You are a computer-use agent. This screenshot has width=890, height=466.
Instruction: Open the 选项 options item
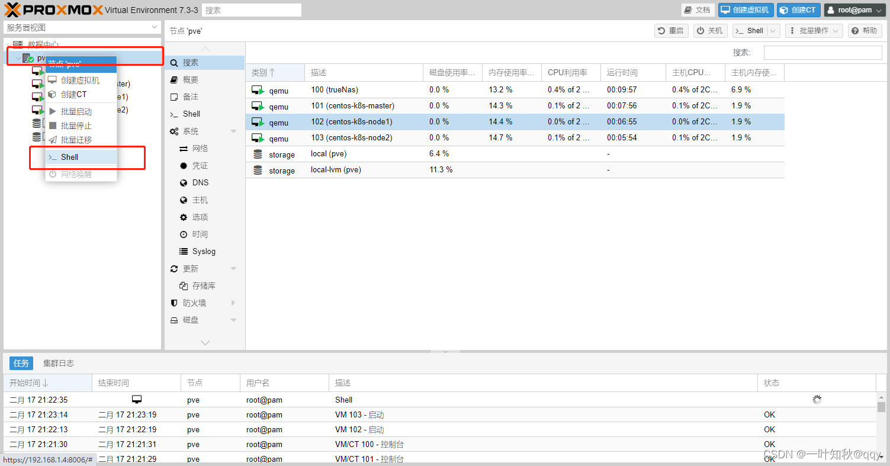[204, 217]
